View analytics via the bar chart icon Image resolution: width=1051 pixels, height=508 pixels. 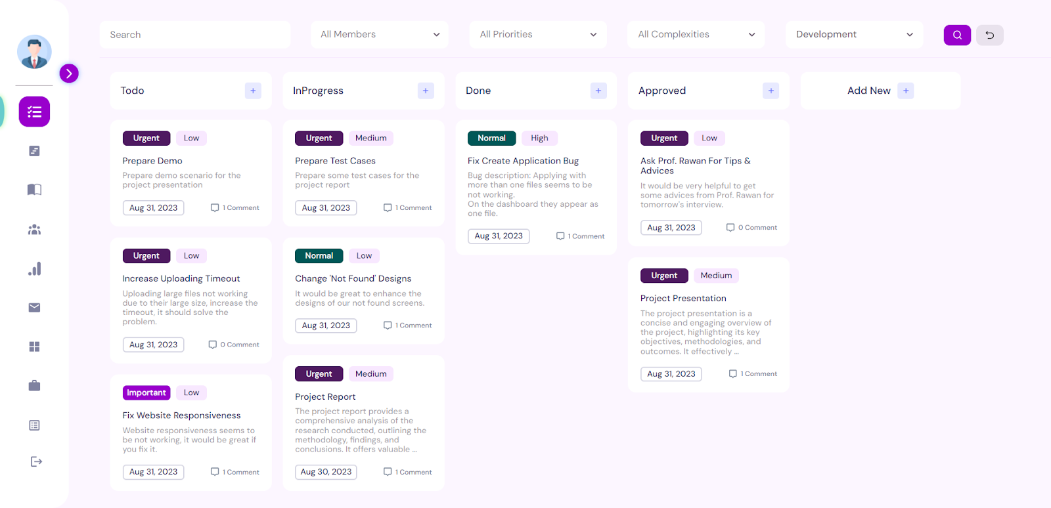34,268
